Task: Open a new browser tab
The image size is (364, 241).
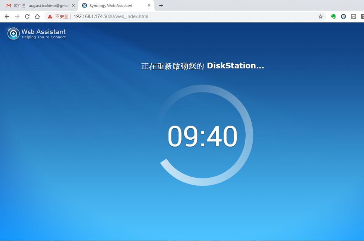Action: [161, 5]
